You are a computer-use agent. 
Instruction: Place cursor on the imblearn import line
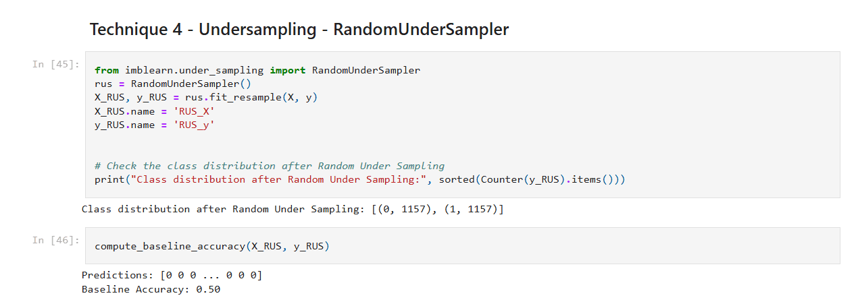(x=257, y=71)
